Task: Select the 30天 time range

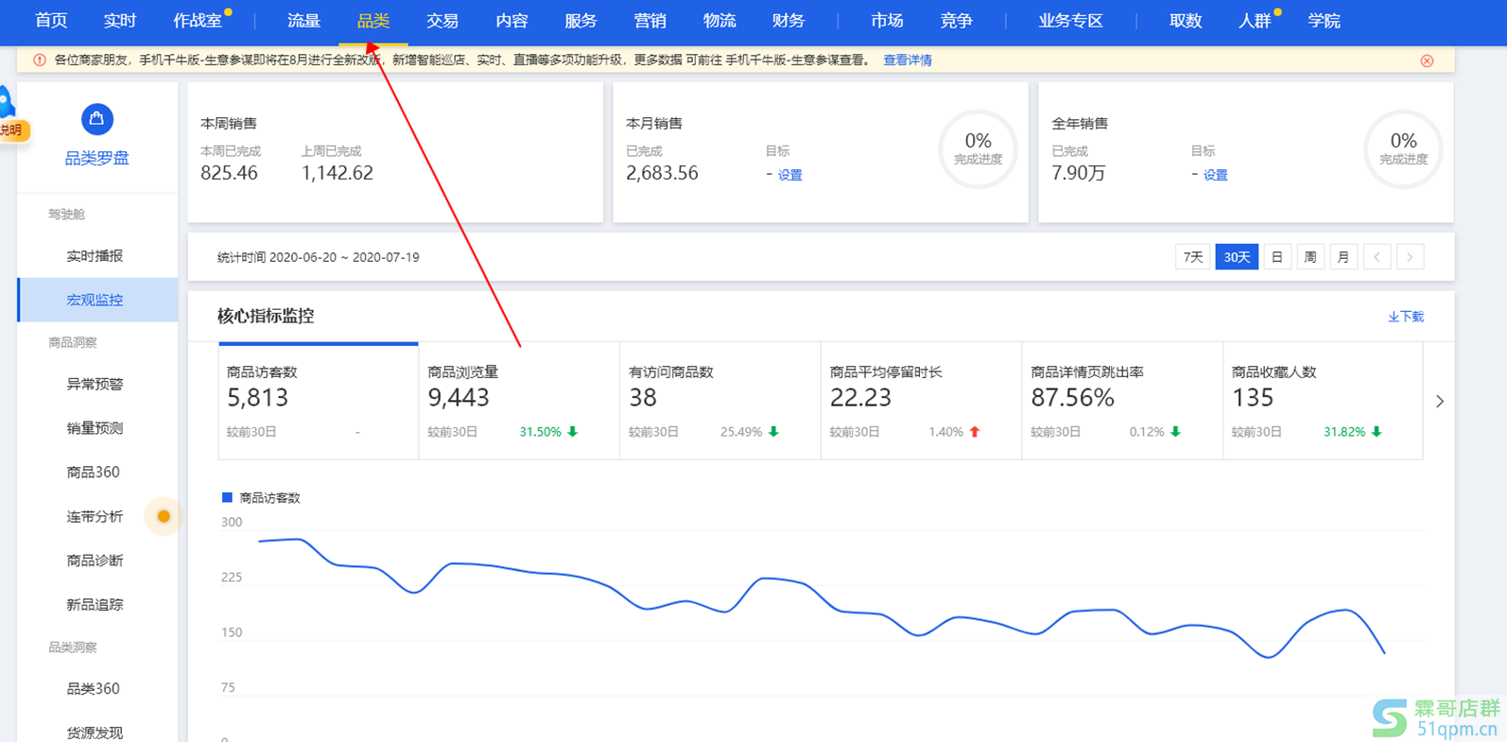Action: 1237,257
